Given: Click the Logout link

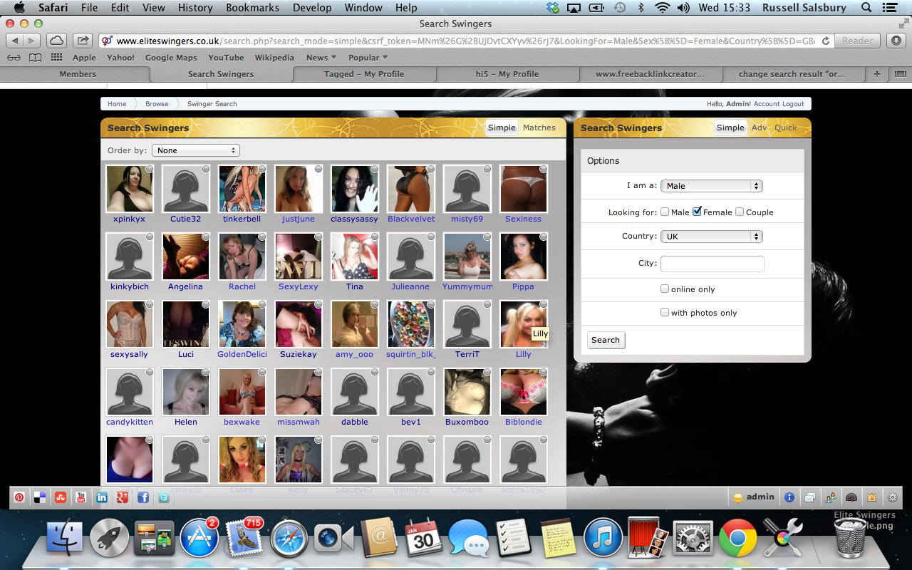Looking at the screenshot, I should pyautogui.click(x=793, y=104).
